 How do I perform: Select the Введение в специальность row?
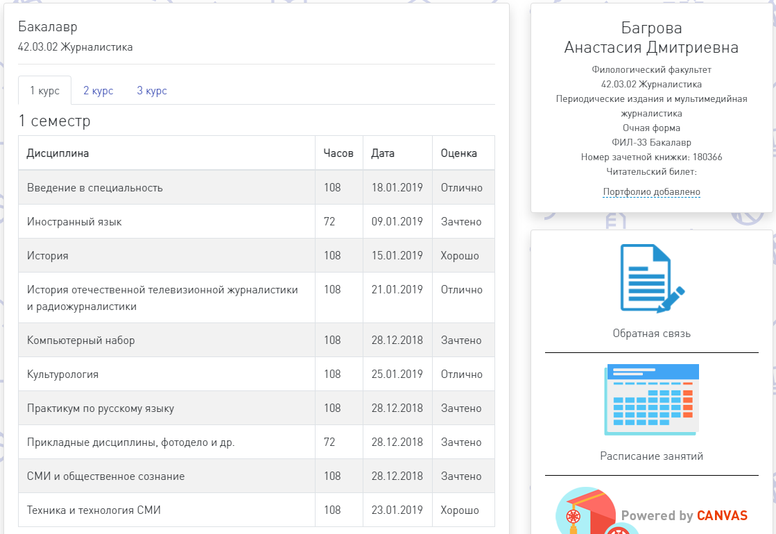[x=95, y=188]
